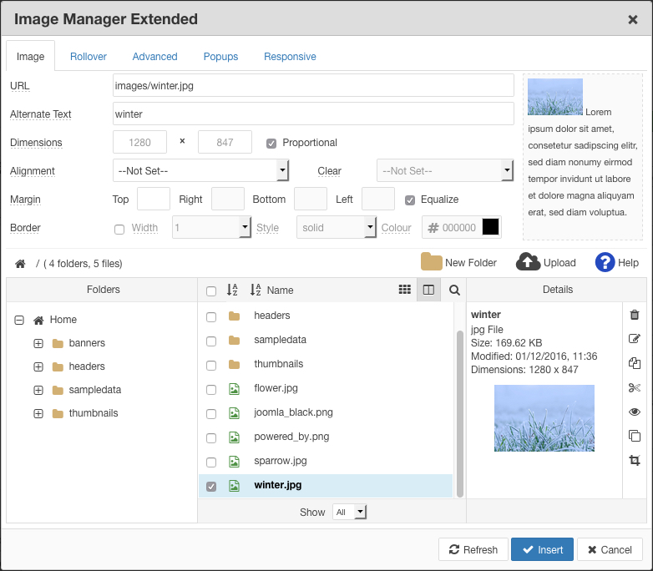This screenshot has width=653, height=571.
Task: Uncheck the Proportional checkbox
Action: [x=271, y=143]
